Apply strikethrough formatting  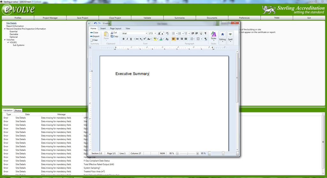coord(137,39)
